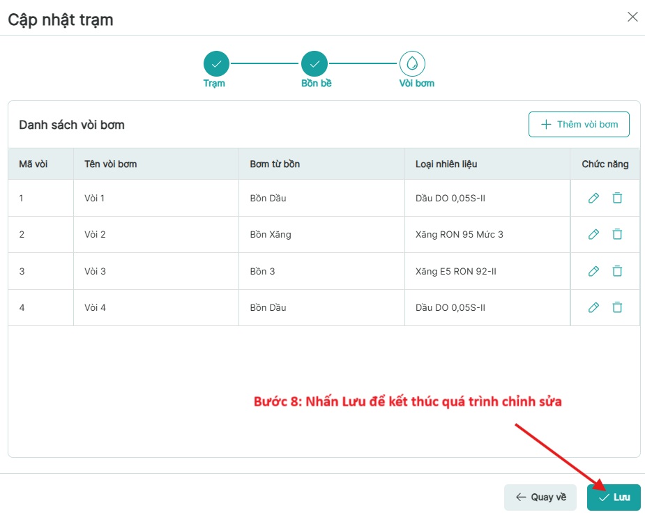The height and width of the screenshot is (517, 645).
Task: Delete Vòi 4 using trash icon
Action: [x=617, y=307]
